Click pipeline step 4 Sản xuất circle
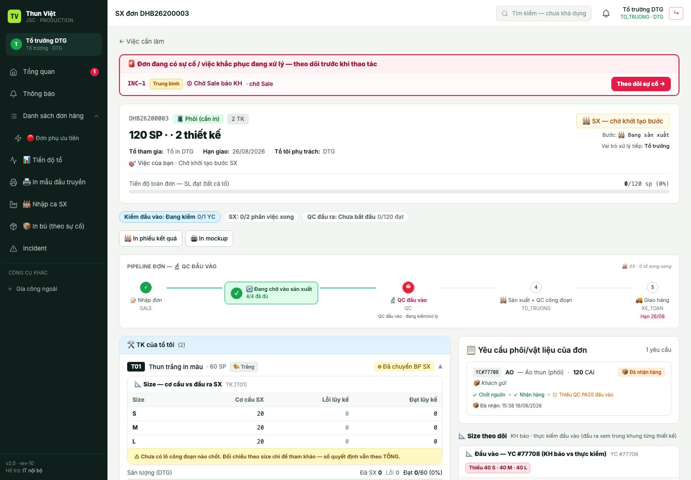 point(536,288)
